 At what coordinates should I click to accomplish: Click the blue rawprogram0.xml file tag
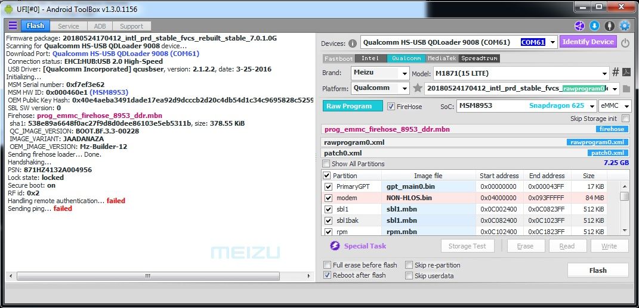(x=597, y=142)
